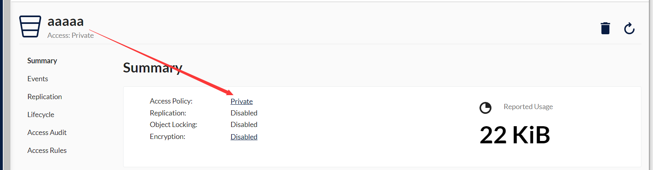Click the bucket name aaaaa
The height and width of the screenshot is (170, 653).
click(66, 21)
